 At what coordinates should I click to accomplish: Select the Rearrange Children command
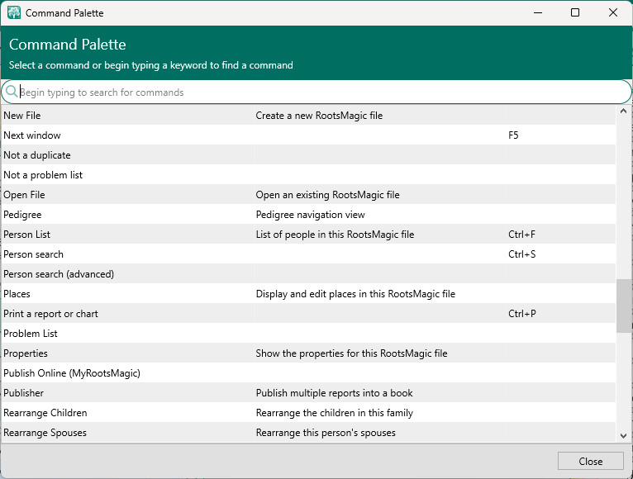(45, 413)
